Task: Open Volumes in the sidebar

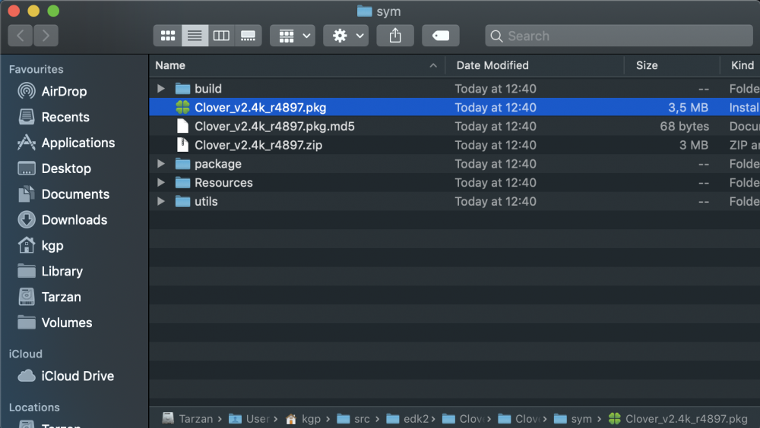Action: (67, 322)
